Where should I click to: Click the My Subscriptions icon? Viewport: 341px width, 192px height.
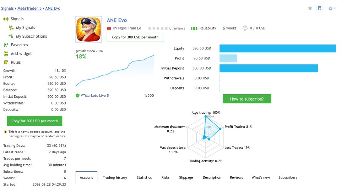point(11,36)
